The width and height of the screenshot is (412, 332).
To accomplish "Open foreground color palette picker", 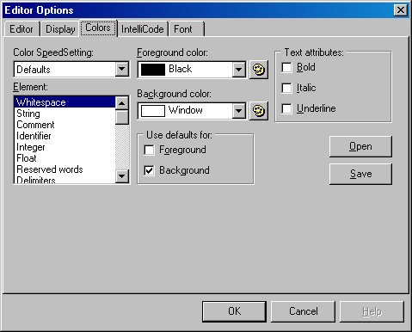I will pos(259,70).
